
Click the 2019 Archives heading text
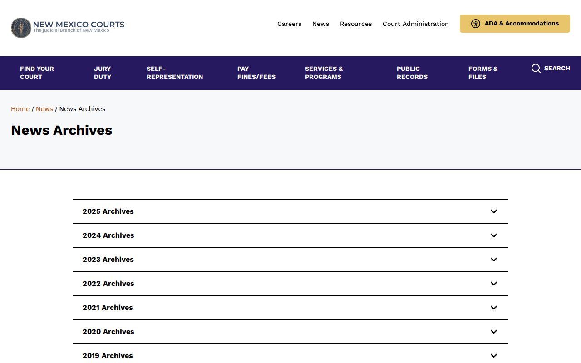(108, 356)
